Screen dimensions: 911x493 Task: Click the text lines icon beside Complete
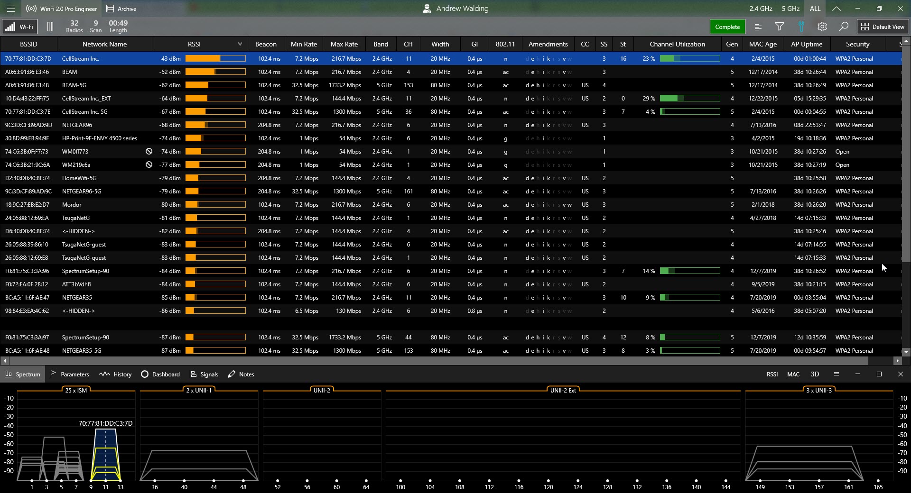[x=758, y=27]
